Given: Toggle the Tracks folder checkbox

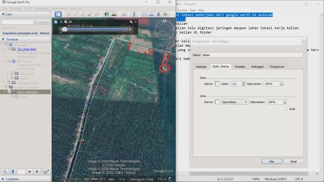Looking at the screenshot, I should [12, 78].
